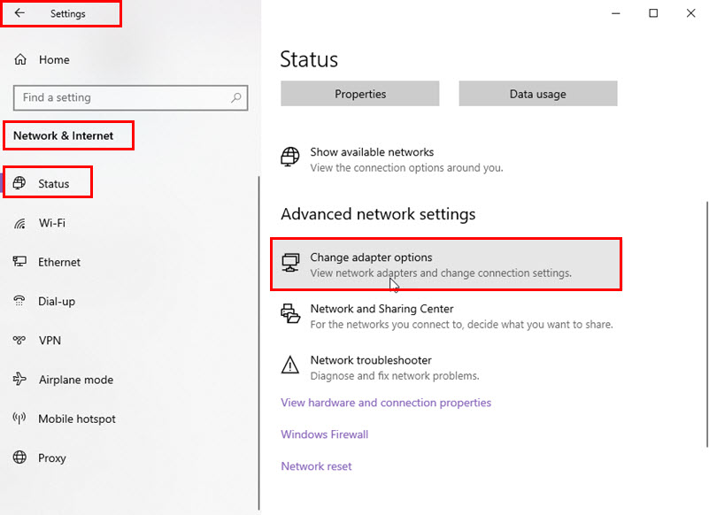The width and height of the screenshot is (709, 515).
Task: Open the Windows Firewall link
Action: (x=324, y=434)
